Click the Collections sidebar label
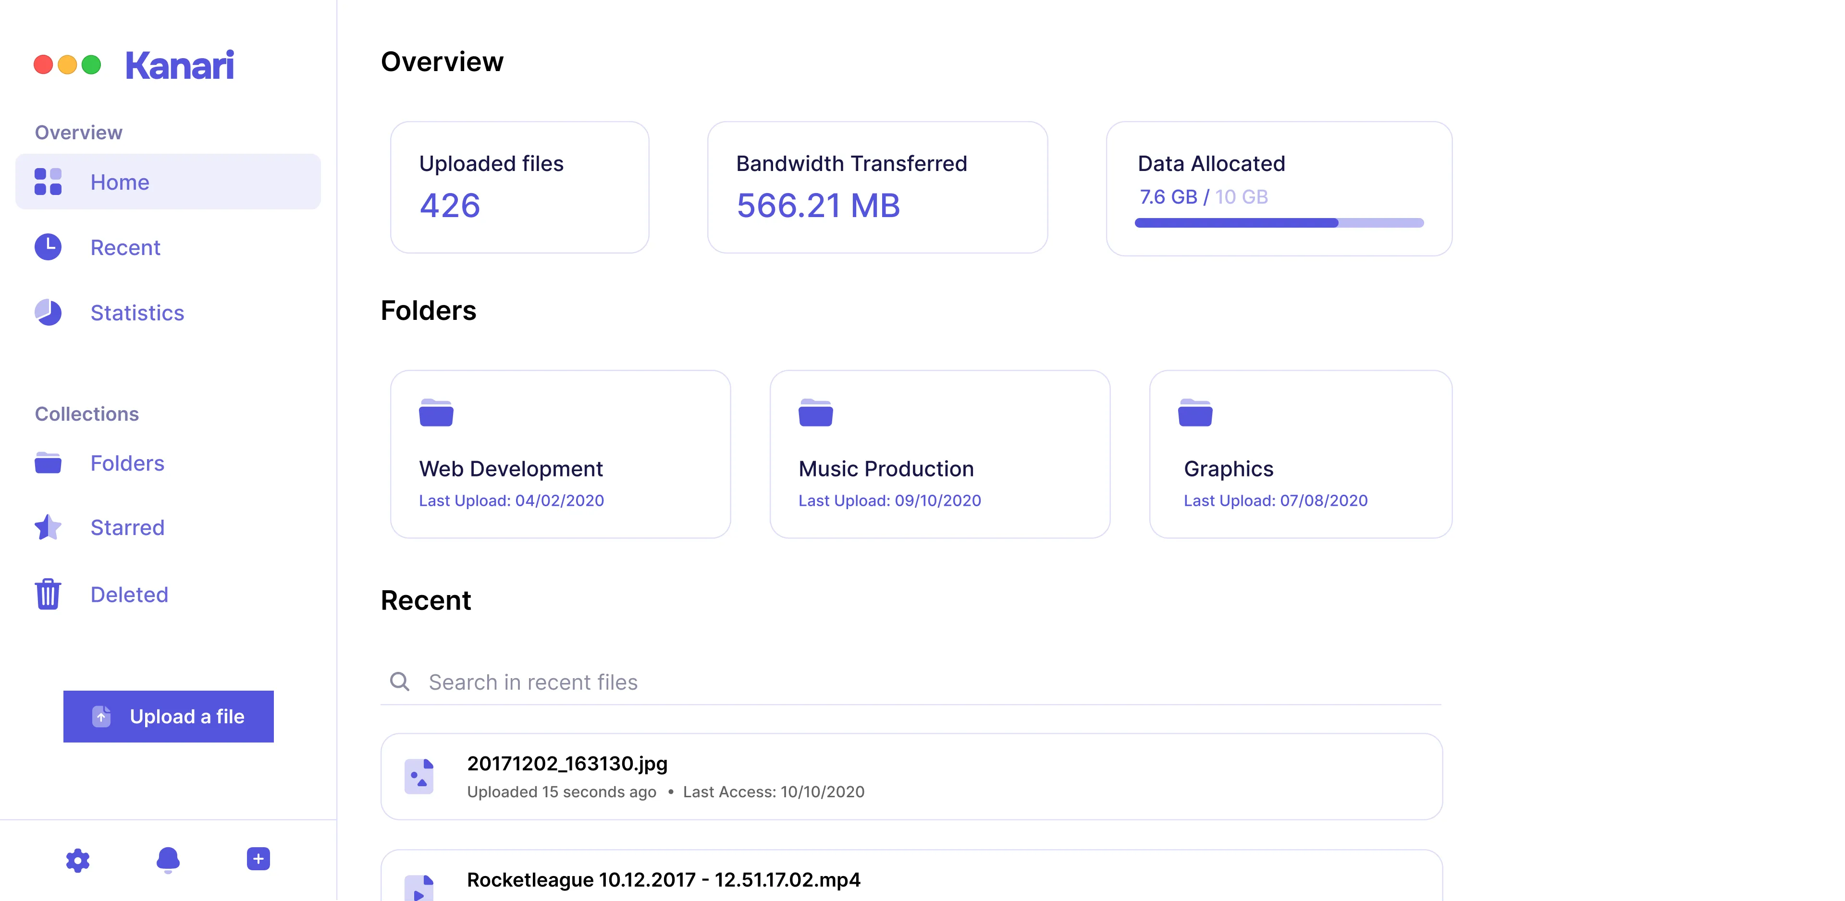The width and height of the screenshot is (1845, 901). coord(86,413)
